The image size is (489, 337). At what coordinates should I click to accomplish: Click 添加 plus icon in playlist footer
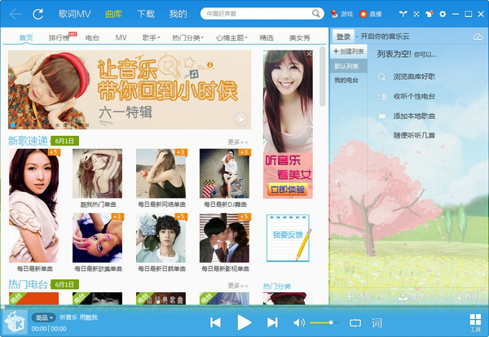[x=358, y=296]
